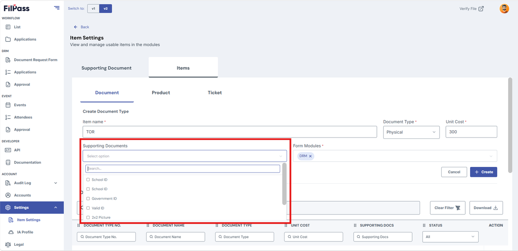Click the Item Settings sub-menu icon
518x251 pixels.
12,220
